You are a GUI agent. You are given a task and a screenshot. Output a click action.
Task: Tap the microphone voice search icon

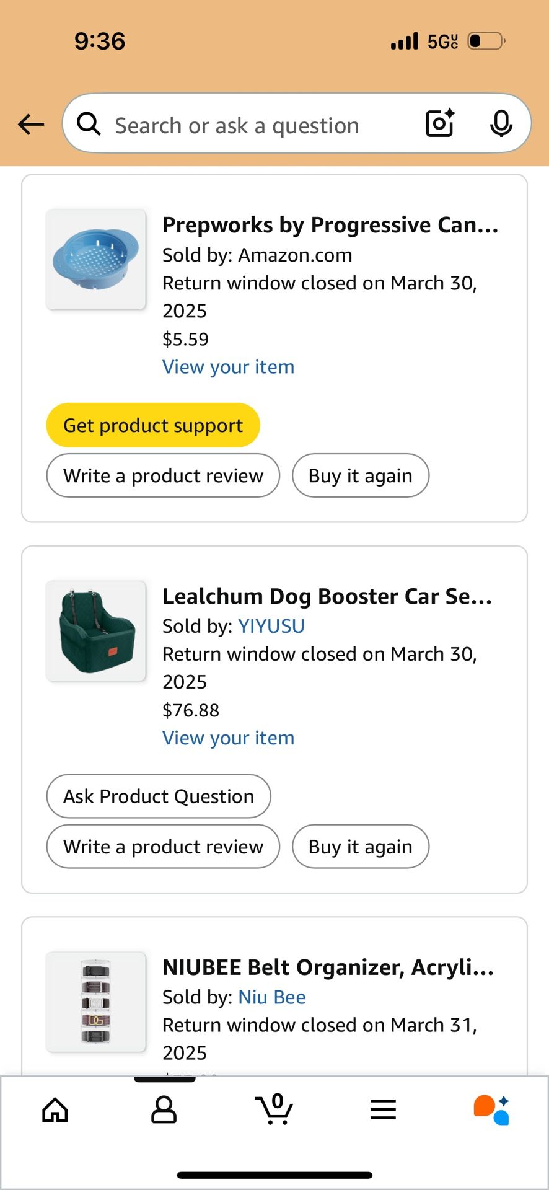tap(501, 123)
